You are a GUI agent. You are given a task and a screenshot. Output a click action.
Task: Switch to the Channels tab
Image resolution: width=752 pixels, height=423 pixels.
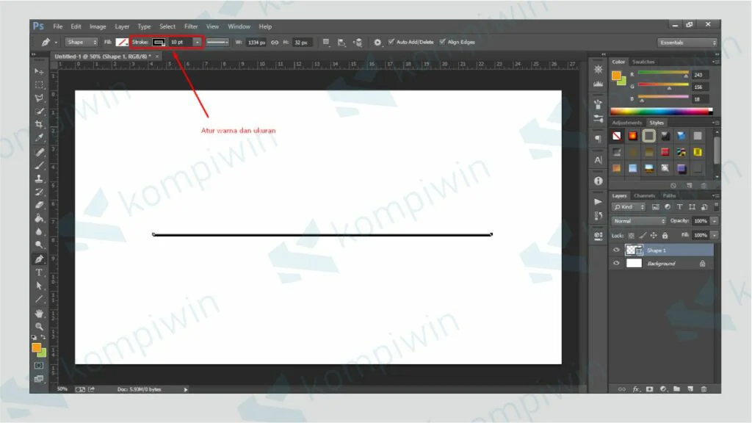pyautogui.click(x=645, y=196)
